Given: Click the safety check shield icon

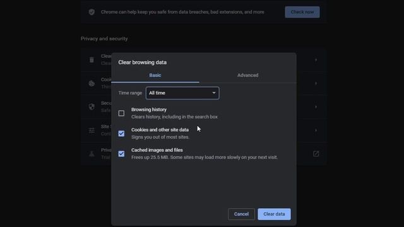Looking at the screenshot, I should [x=92, y=12].
